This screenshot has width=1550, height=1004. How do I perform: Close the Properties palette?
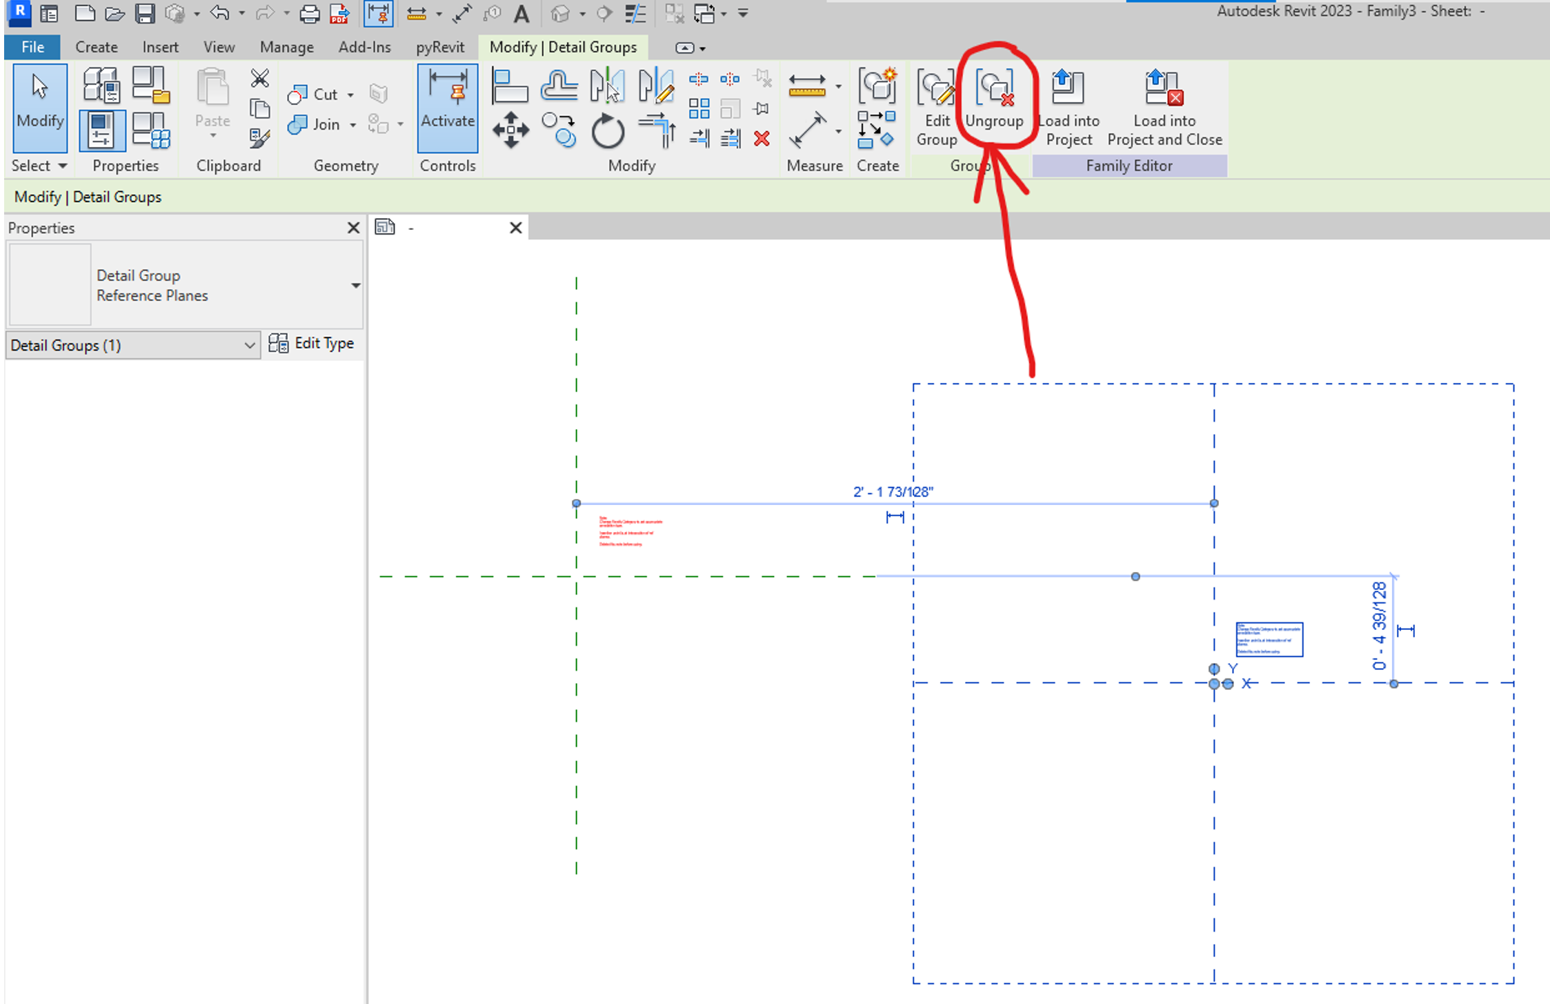click(353, 228)
